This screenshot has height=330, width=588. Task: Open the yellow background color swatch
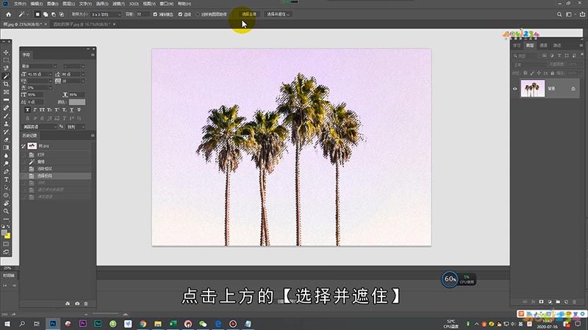(x=8, y=236)
